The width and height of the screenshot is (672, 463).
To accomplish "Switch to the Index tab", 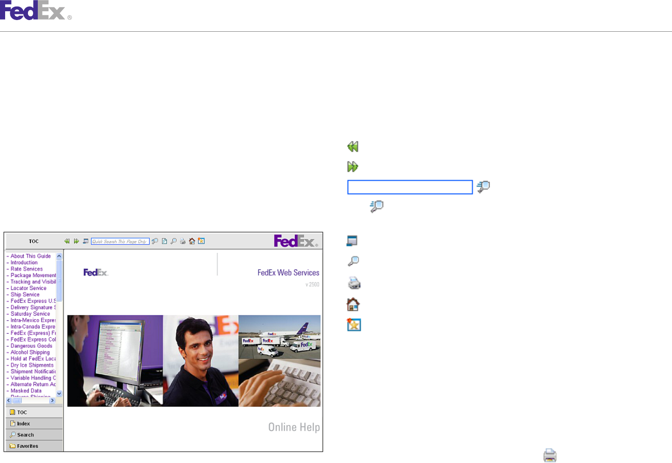I will click(x=34, y=423).
